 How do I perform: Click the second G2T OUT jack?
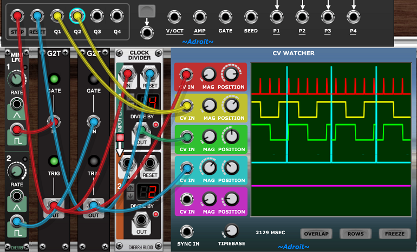coord(94,205)
